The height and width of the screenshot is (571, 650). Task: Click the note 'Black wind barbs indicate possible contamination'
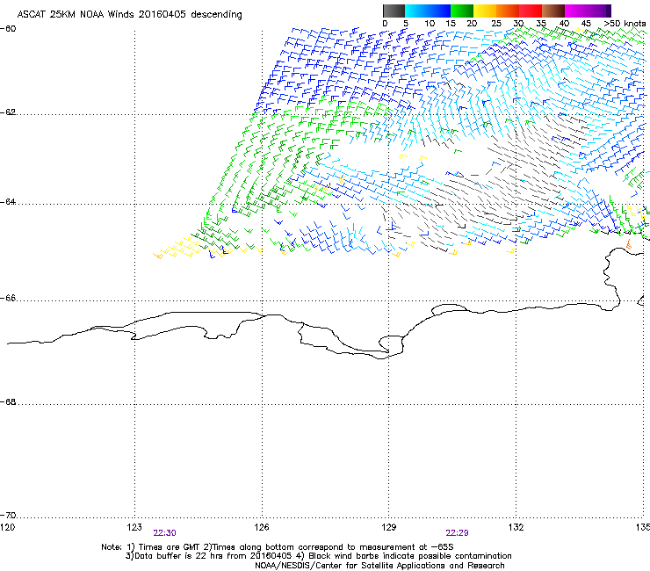410,556
